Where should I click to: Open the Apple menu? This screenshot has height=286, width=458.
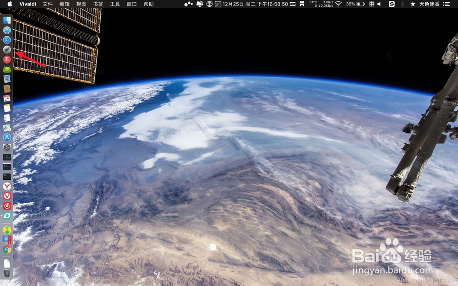(x=10, y=4)
